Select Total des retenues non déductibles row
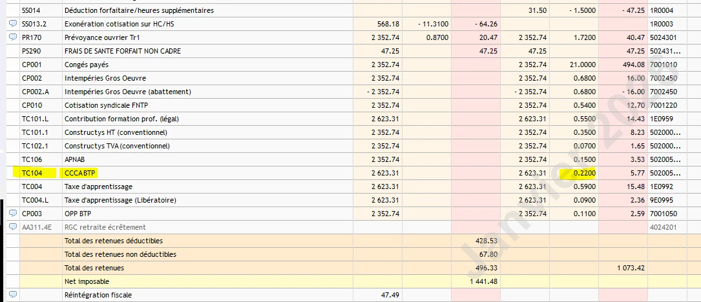The height and width of the screenshot is (302, 701). point(353,255)
